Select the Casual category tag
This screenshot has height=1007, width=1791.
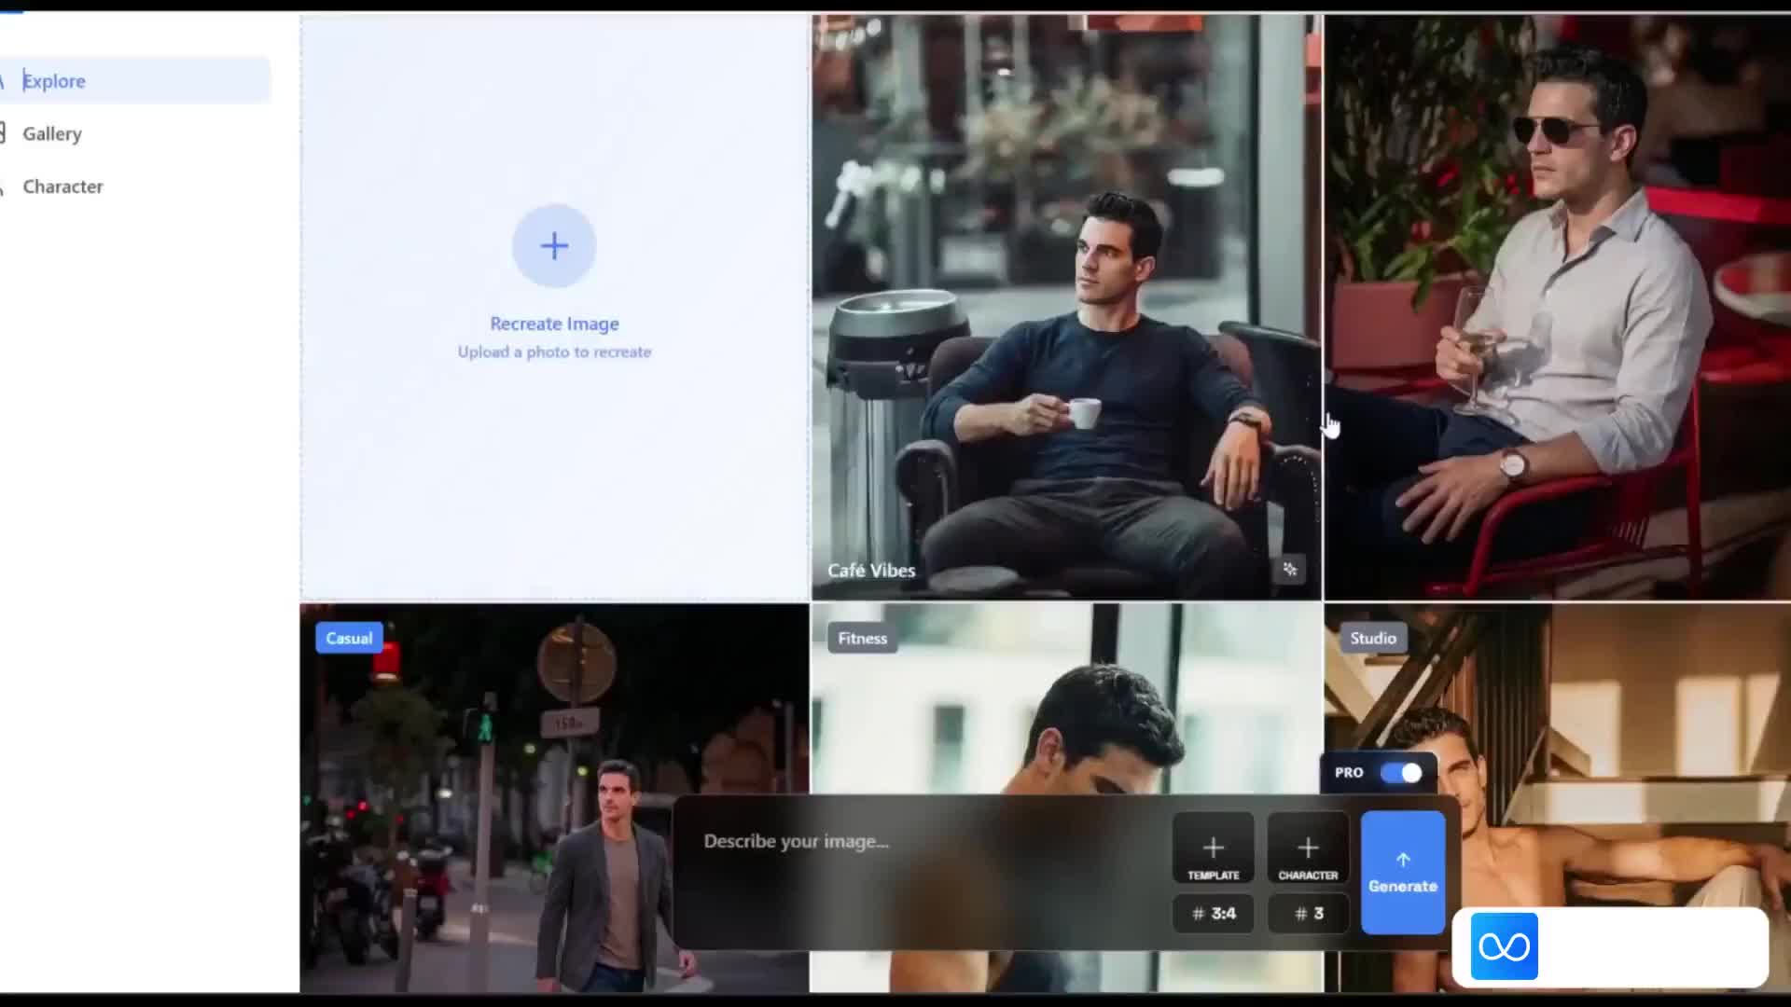point(349,639)
